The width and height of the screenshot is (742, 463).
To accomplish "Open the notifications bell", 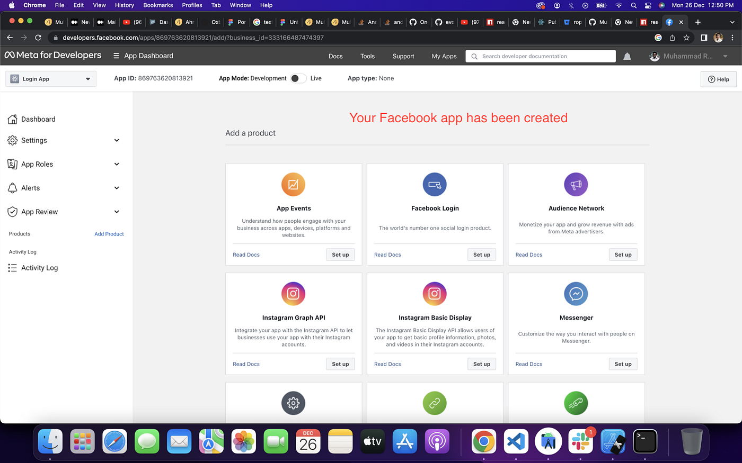I will click(x=627, y=56).
